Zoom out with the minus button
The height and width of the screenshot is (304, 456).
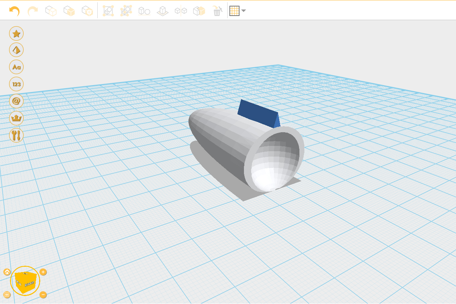[43, 294]
